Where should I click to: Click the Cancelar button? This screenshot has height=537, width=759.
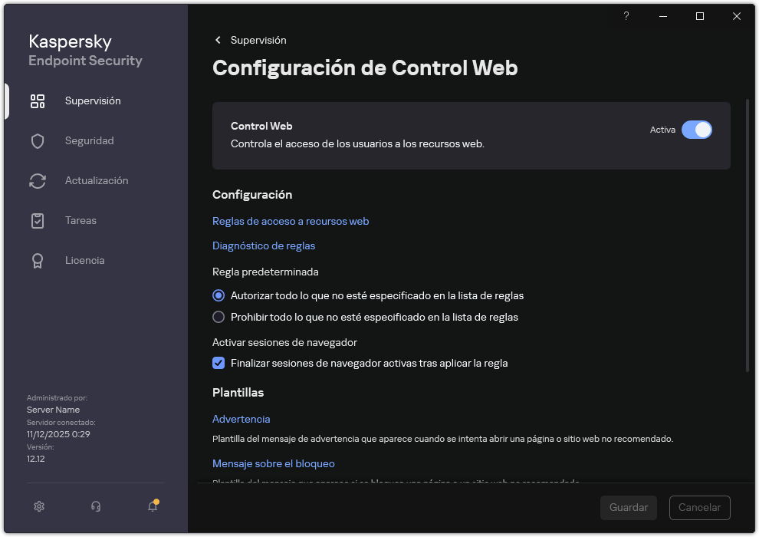[699, 507]
